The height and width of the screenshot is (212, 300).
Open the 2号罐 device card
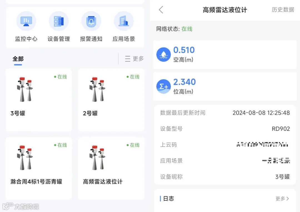(x=111, y=100)
